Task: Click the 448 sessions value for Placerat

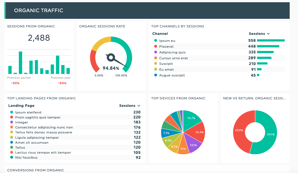Action: point(252,46)
